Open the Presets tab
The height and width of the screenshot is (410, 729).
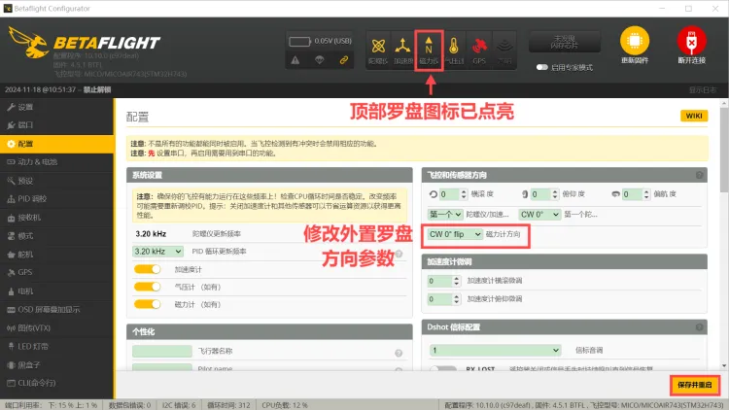(x=56, y=181)
